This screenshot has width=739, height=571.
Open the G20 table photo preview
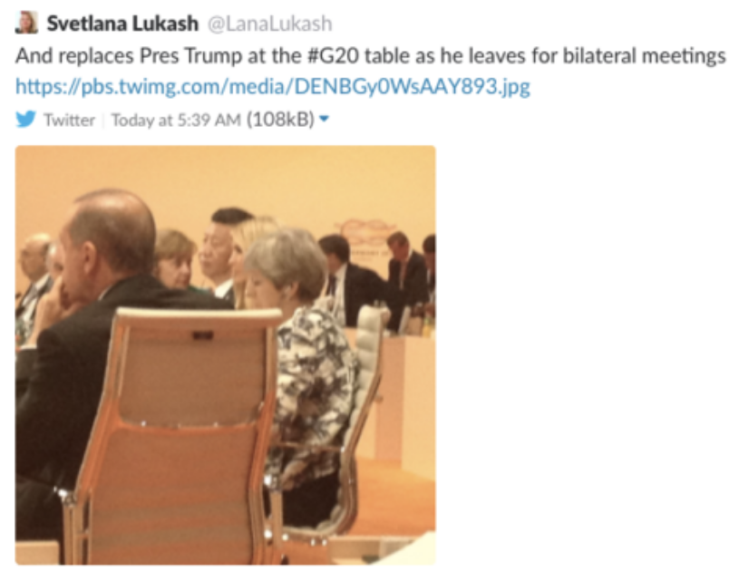(225, 355)
